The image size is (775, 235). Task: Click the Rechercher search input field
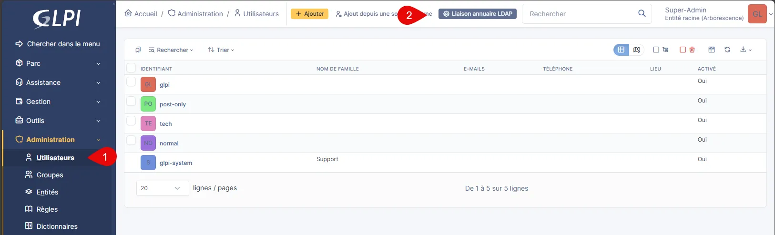[581, 14]
